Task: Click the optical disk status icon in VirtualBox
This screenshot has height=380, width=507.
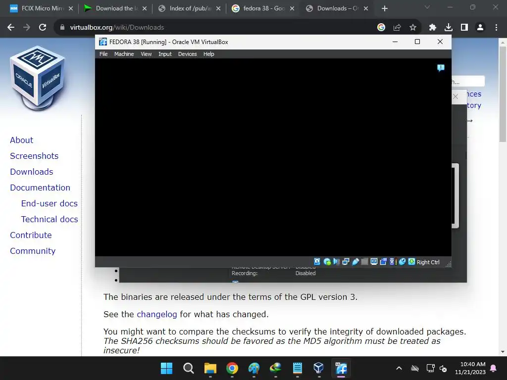Action: coord(327,262)
